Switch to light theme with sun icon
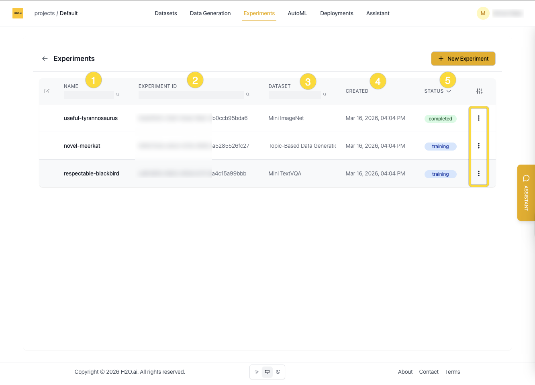535x385 pixels. [x=257, y=372]
